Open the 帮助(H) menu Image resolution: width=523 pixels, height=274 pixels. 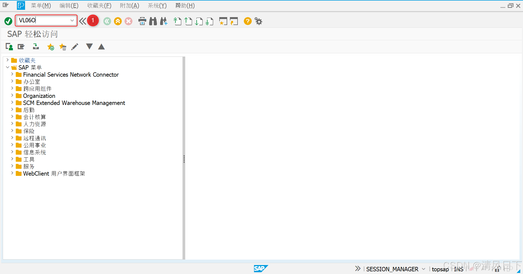[x=185, y=6]
